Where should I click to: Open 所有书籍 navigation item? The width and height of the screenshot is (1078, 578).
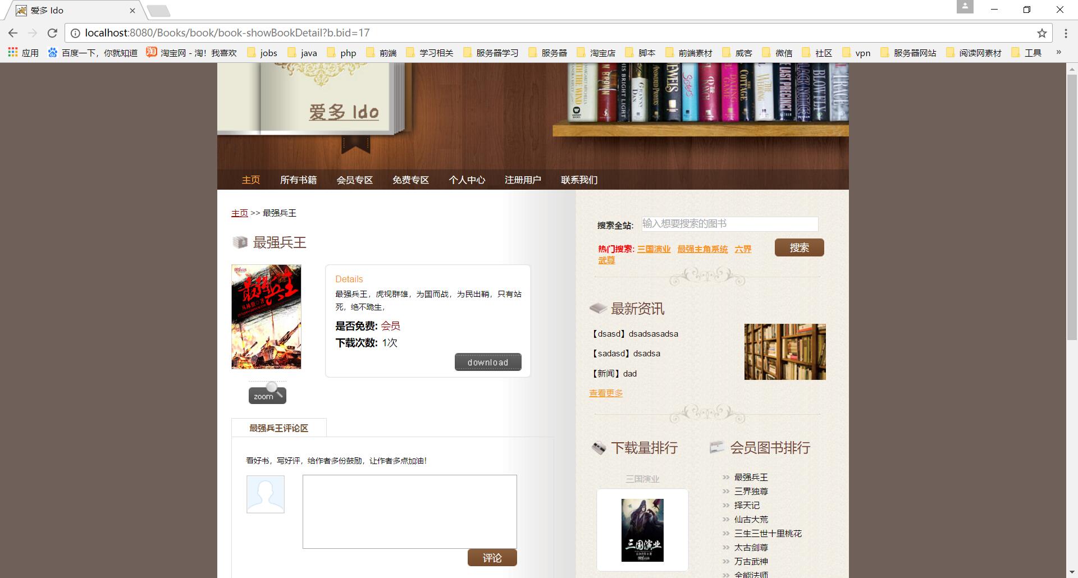[x=298, y=180]
